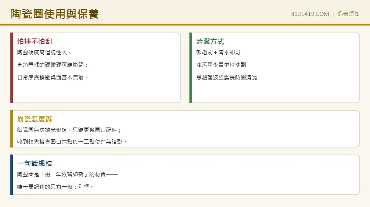Image resolution: width=370 pixels, height=207 pixels.
Task: Click the line 陶瓷圈無法拋光修復，只能更換圈口配件；
Action: (x=69, y=130)
